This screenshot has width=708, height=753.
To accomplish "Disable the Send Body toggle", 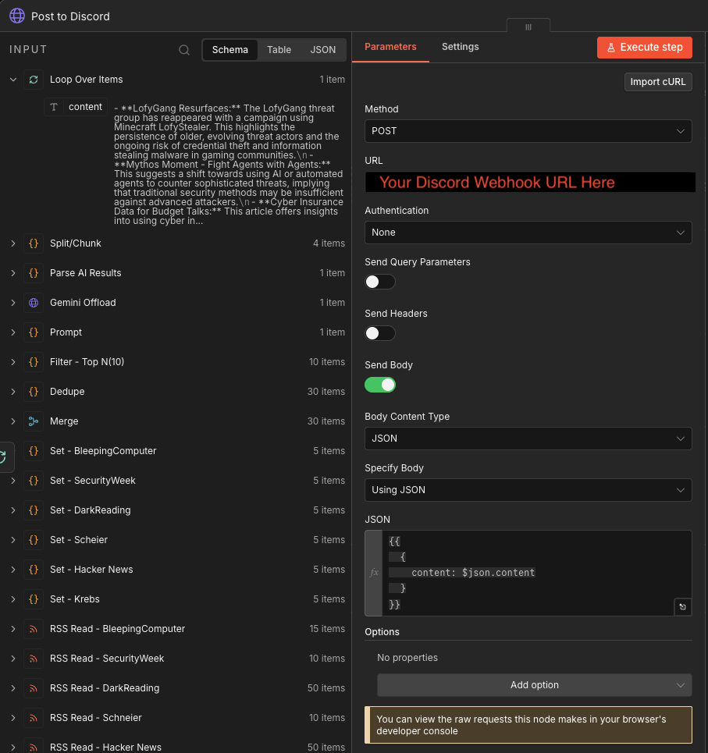I will pyautogui.click(x=380, y=385).
